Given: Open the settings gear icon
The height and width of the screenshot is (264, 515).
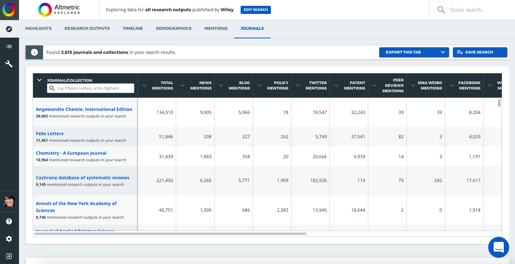Looking at the screenshot, I should [9, 239].
